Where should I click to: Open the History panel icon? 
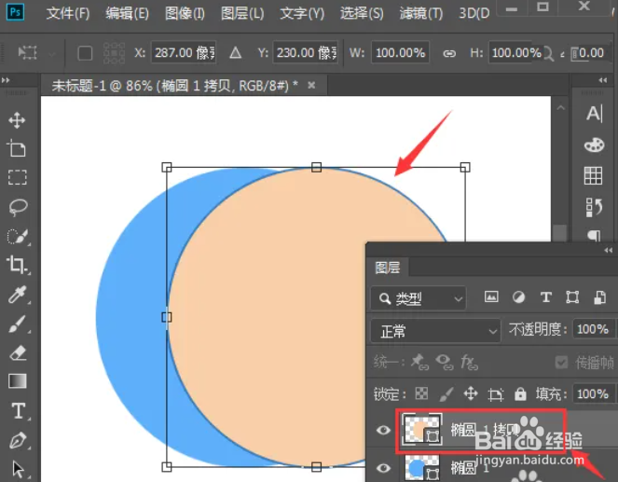[594, 207]
